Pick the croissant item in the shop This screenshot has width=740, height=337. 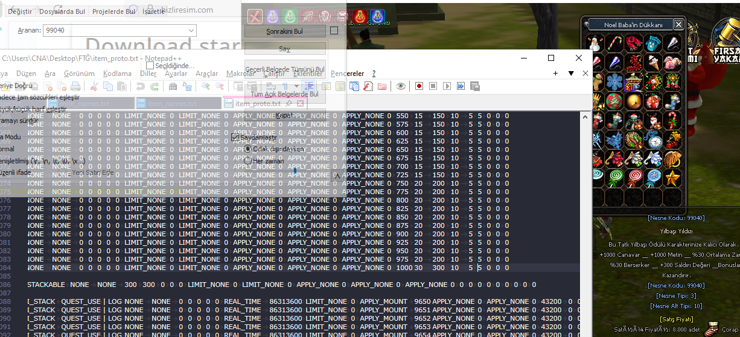click(x=672, y=159)
